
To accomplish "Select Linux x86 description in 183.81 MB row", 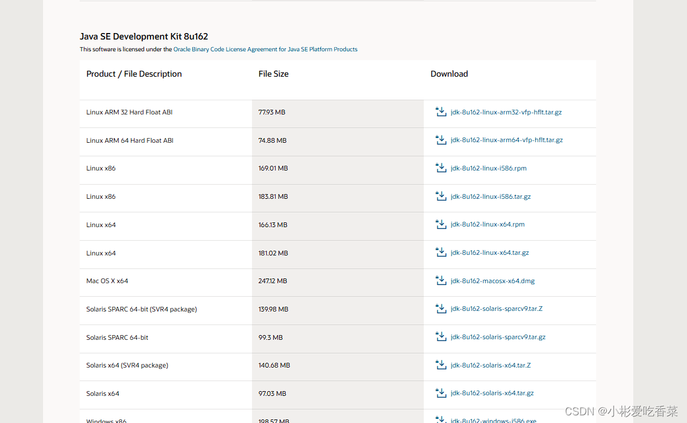I will coord(101,196).
